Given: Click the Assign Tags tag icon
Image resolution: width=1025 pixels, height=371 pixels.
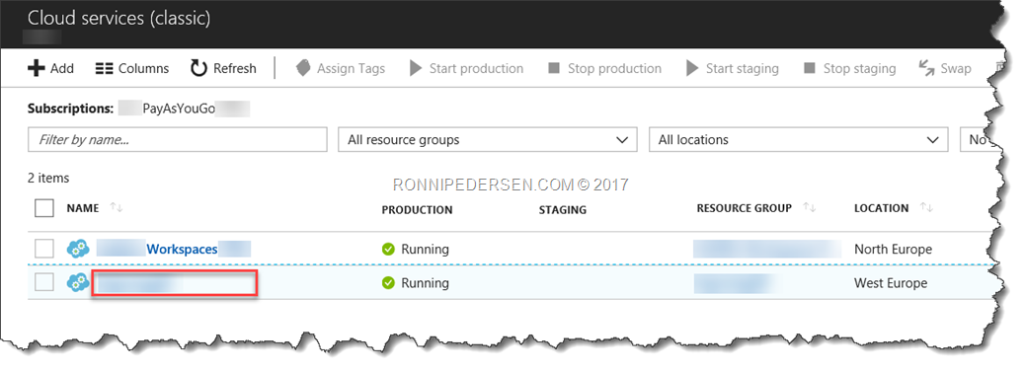Looking at the screenshot, I should pos(303,69).
